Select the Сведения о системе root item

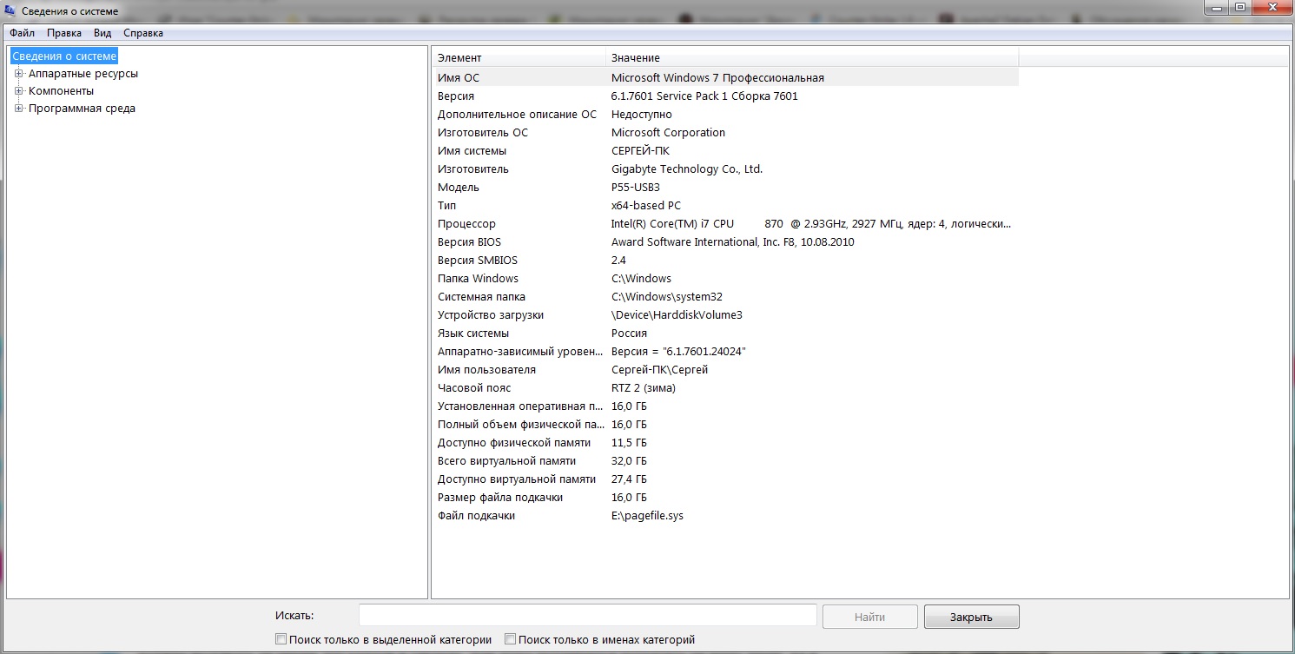click(64, 56)
